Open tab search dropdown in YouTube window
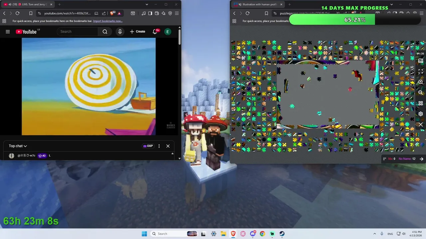This screenshot has height=239, width=426. click(x=147, y=4)
